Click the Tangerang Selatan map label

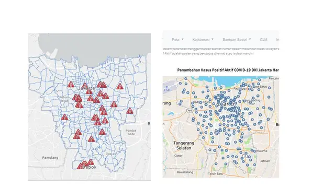[184, 145]
